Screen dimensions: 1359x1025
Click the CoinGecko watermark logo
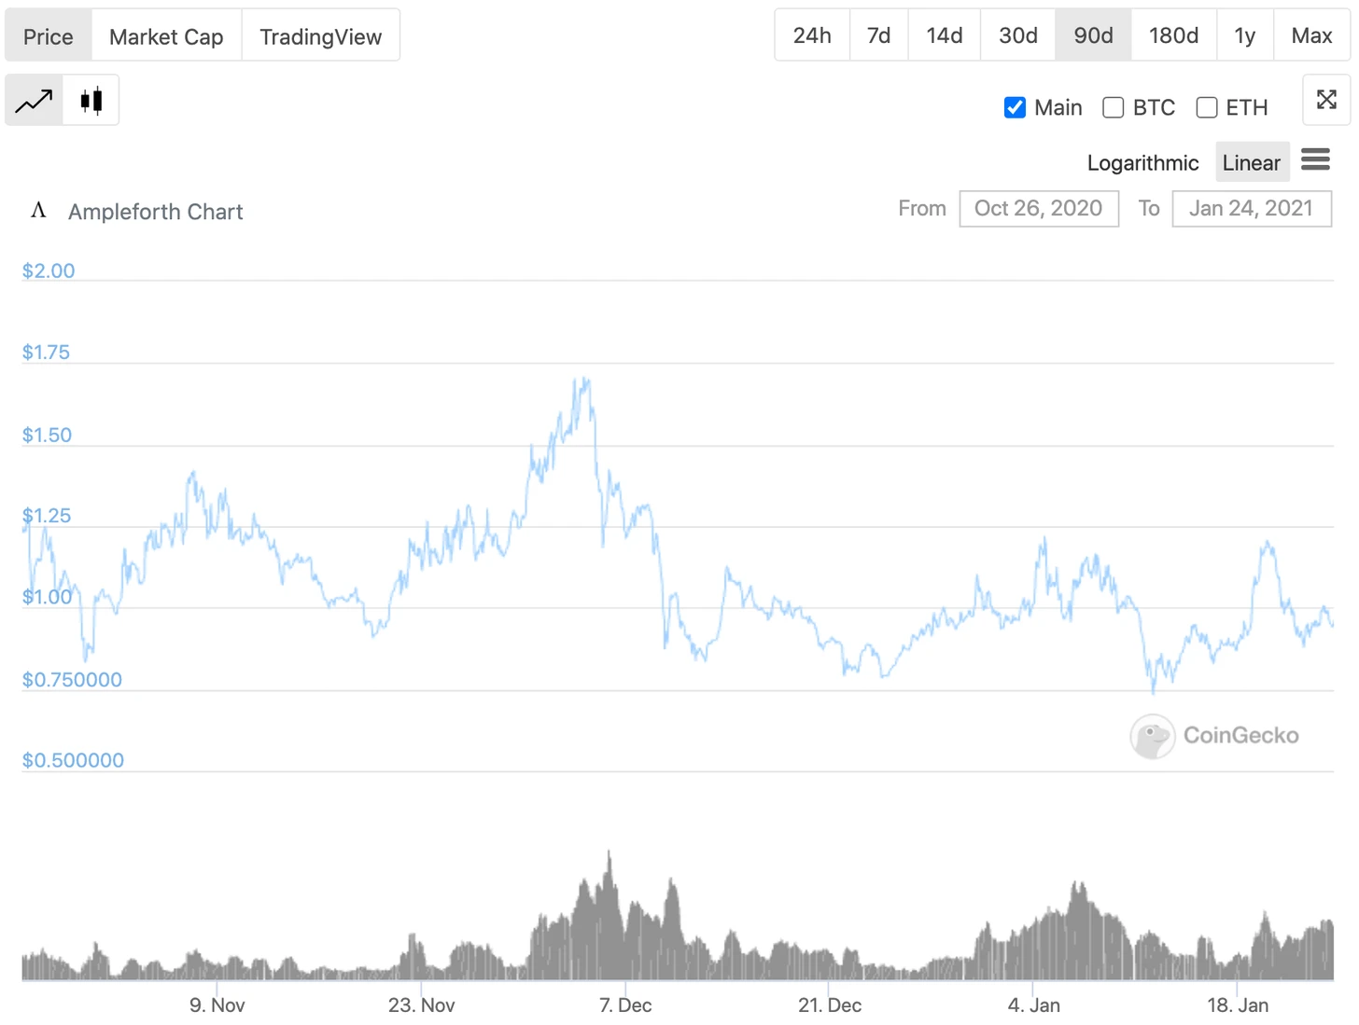coord(1152,736)
